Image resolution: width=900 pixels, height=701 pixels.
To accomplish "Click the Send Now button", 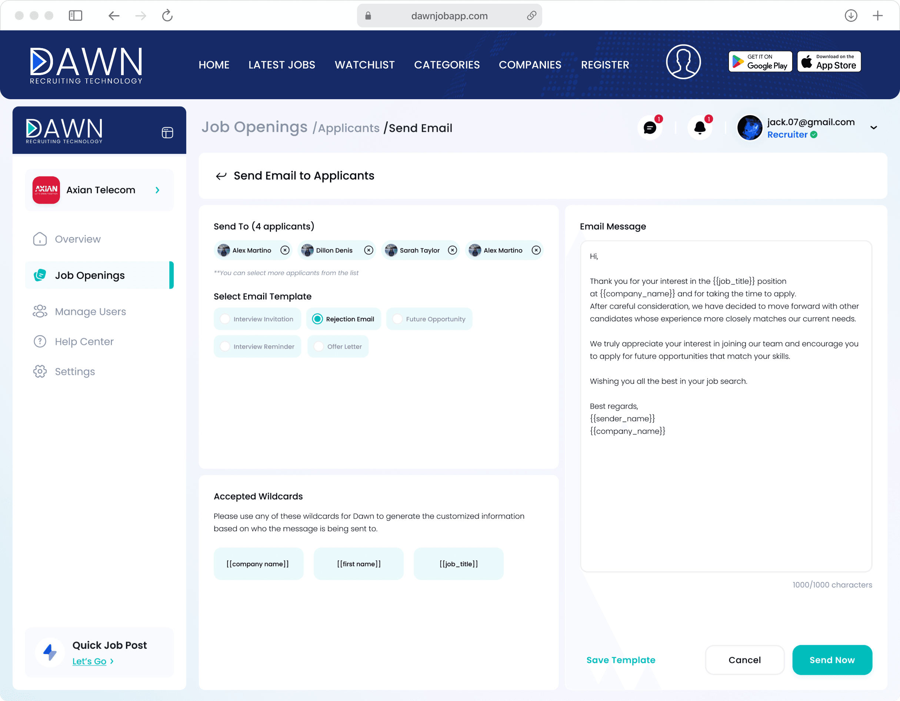I will pyautogui.click(x=832, y=660).
